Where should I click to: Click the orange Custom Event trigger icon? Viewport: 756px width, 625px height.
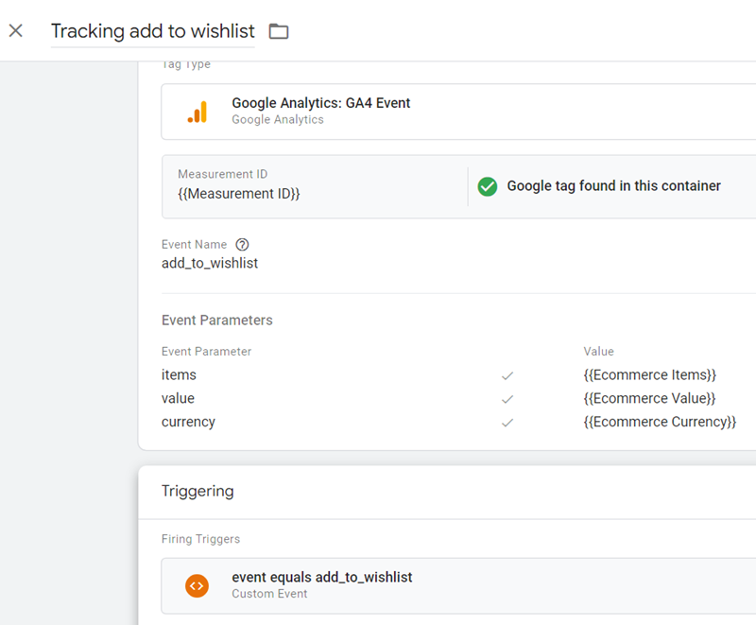197,585
